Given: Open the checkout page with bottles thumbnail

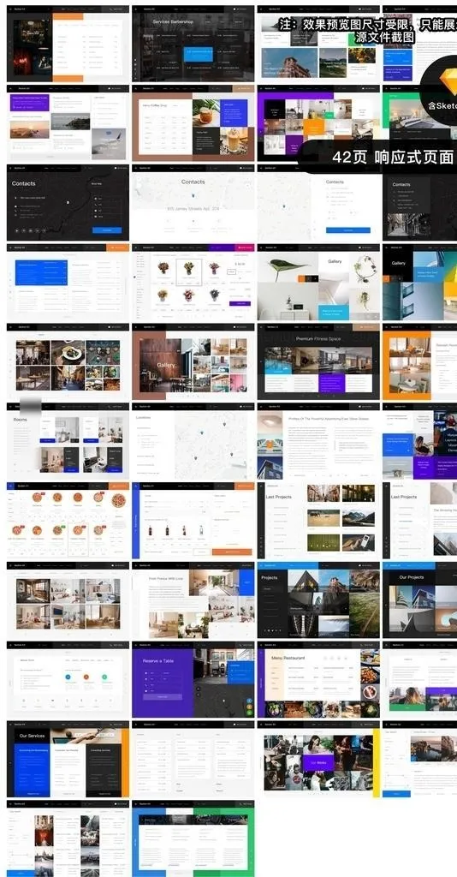Looking at the screenshot, I should 193,520.
